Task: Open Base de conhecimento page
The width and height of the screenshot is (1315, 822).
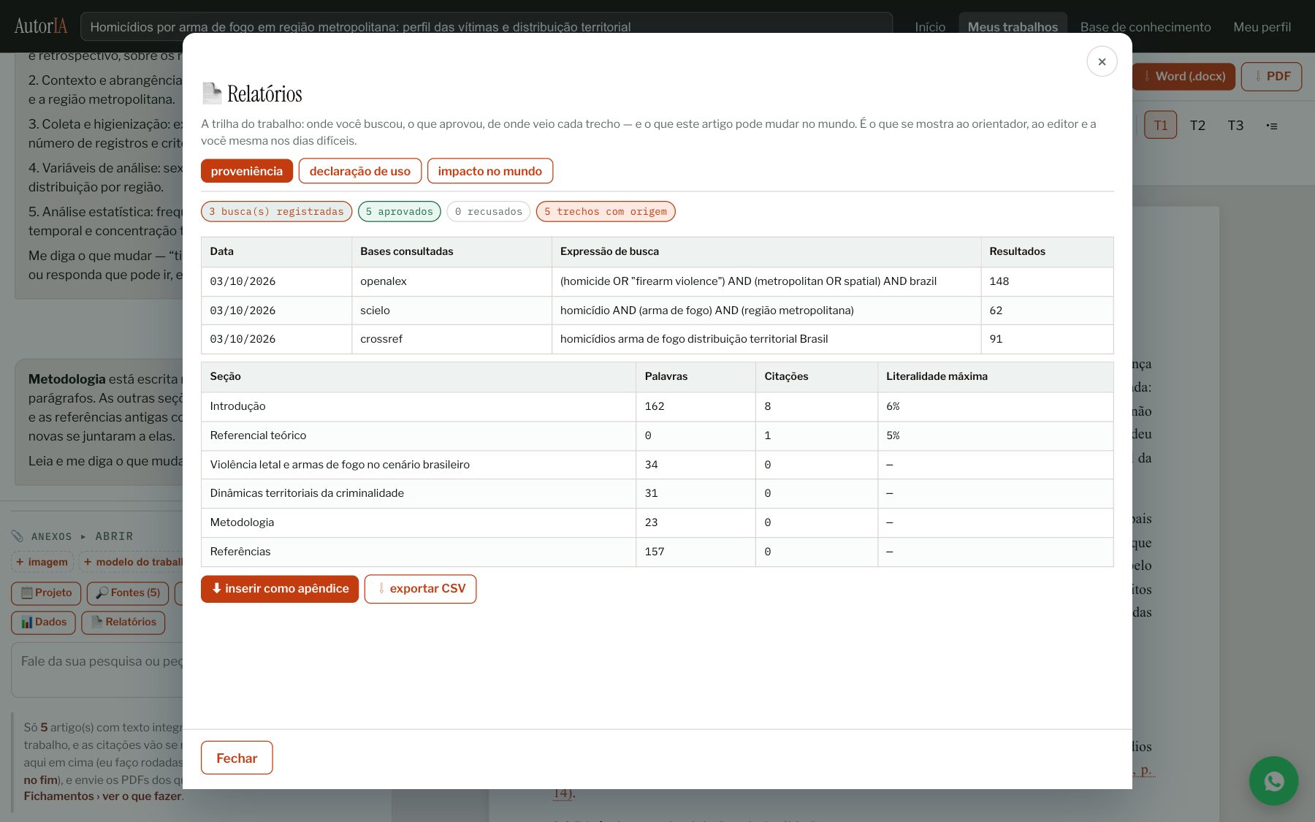Action: tap(1146, 27)
